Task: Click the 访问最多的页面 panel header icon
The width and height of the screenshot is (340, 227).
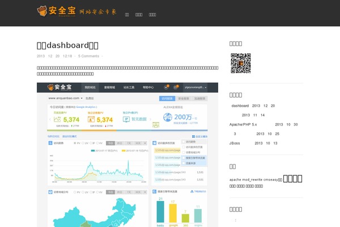Action: click(x=154, y=143)
